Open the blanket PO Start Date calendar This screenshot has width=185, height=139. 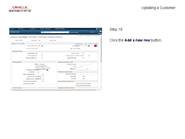point(84,76)
